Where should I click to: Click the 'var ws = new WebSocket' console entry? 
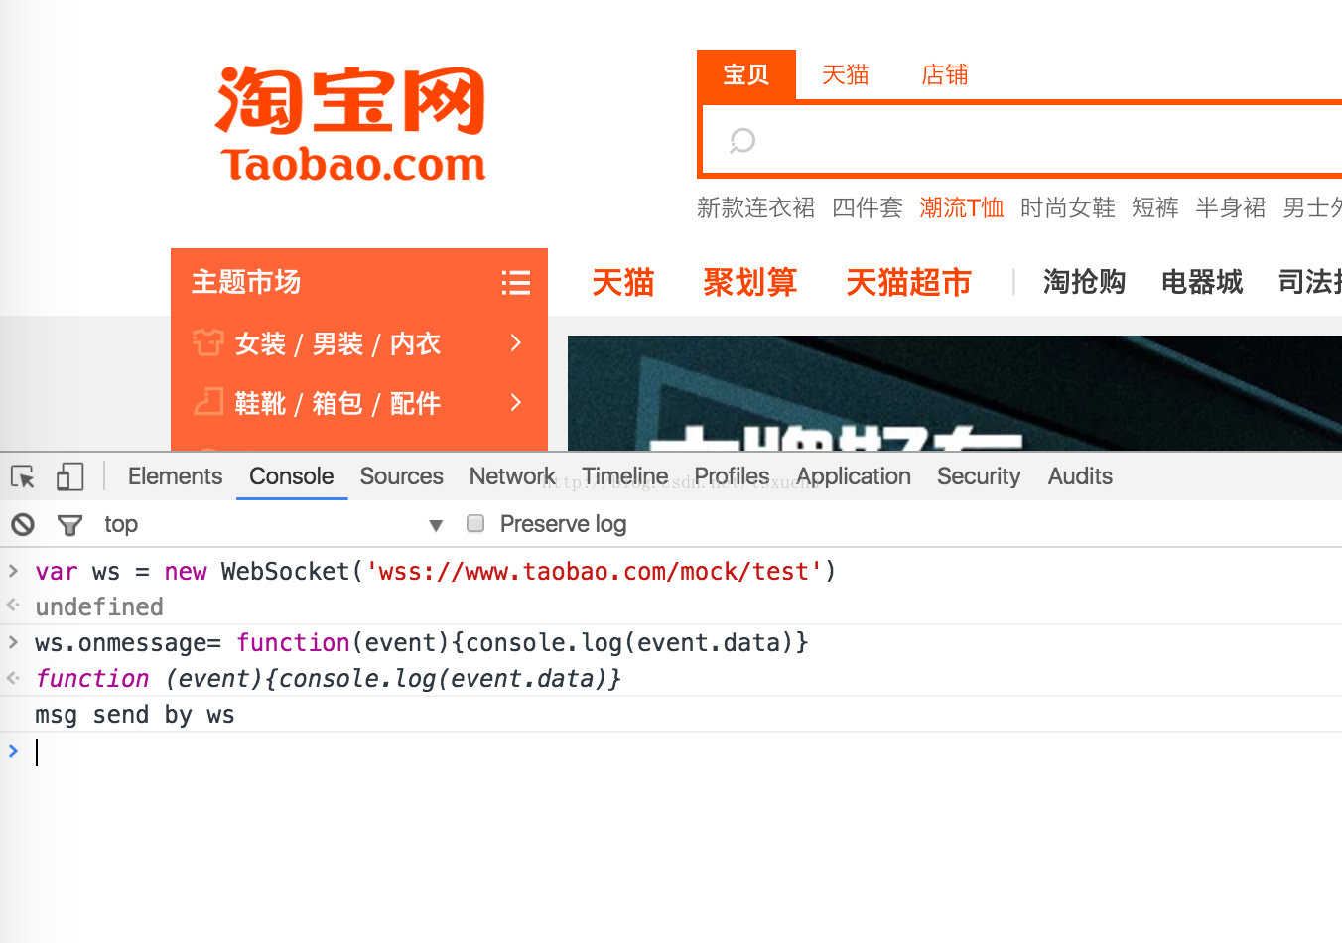coord(435,572)
